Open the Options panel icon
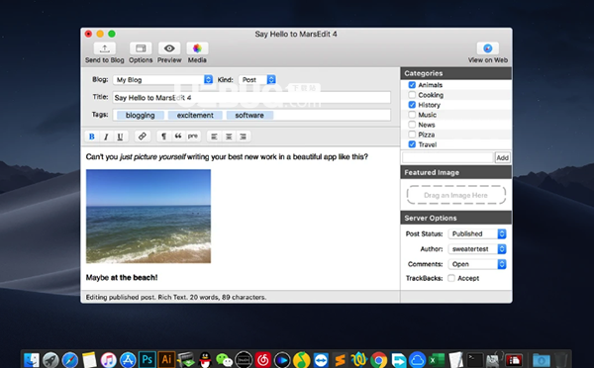 (141, 48)
